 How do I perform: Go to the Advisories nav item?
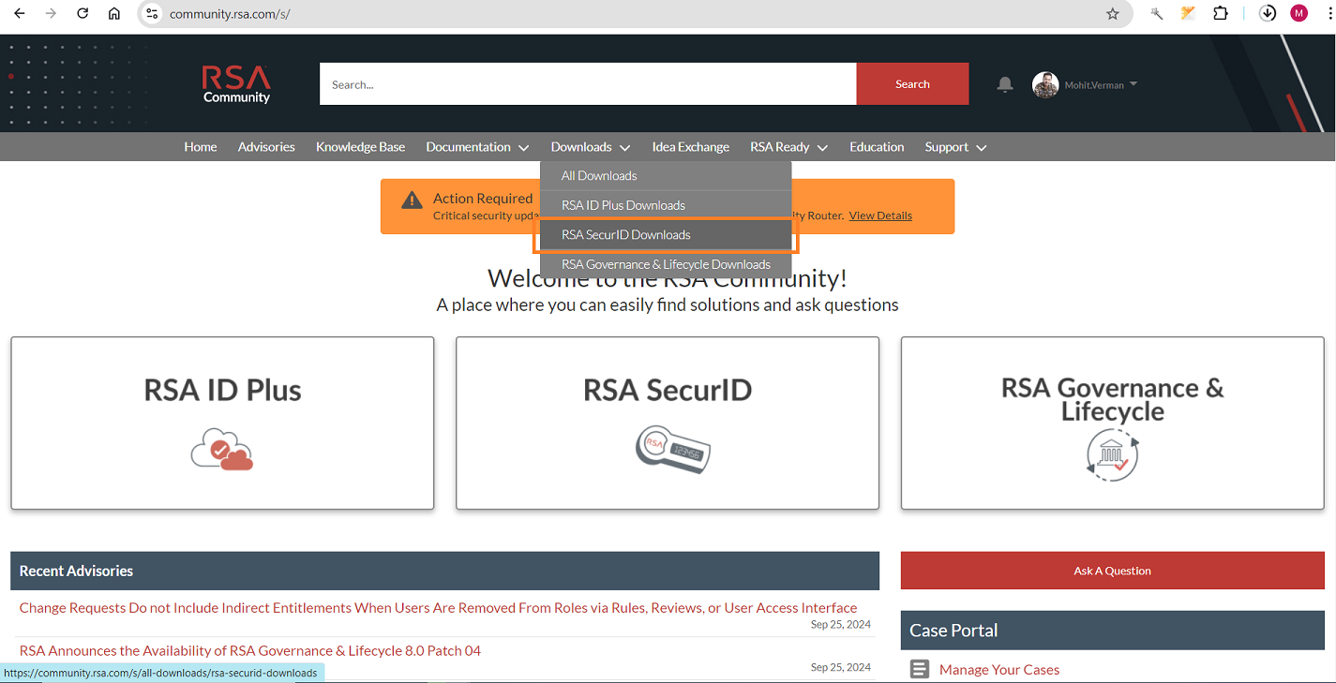(x=265, y=146)
